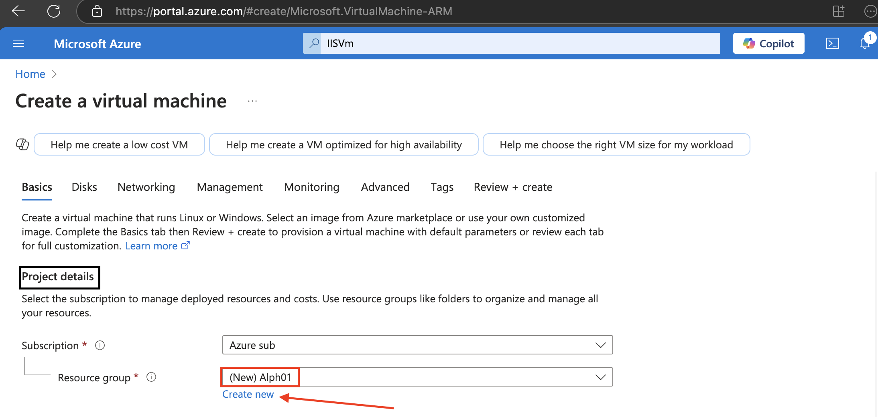Open the notifications bell
This screenshot has height=417, width=878.
tap(865, 43)
